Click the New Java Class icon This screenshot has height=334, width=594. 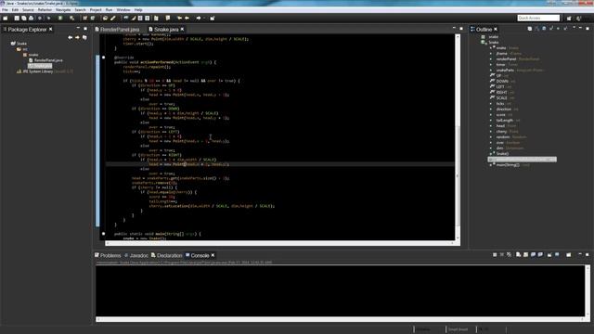coord(93,19)
